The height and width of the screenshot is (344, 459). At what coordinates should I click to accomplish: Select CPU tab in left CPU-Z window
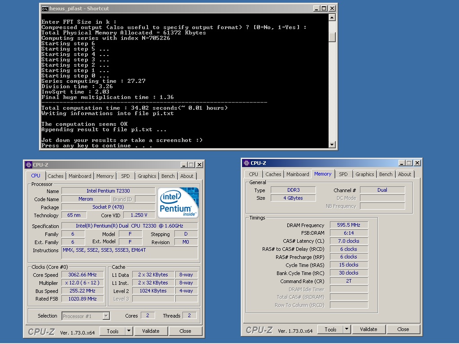[x=36, y=176]
